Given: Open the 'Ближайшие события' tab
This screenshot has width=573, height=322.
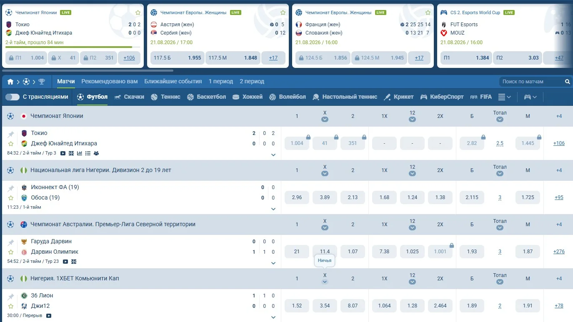Looking at the screenshot, I should tap(173, 82).
